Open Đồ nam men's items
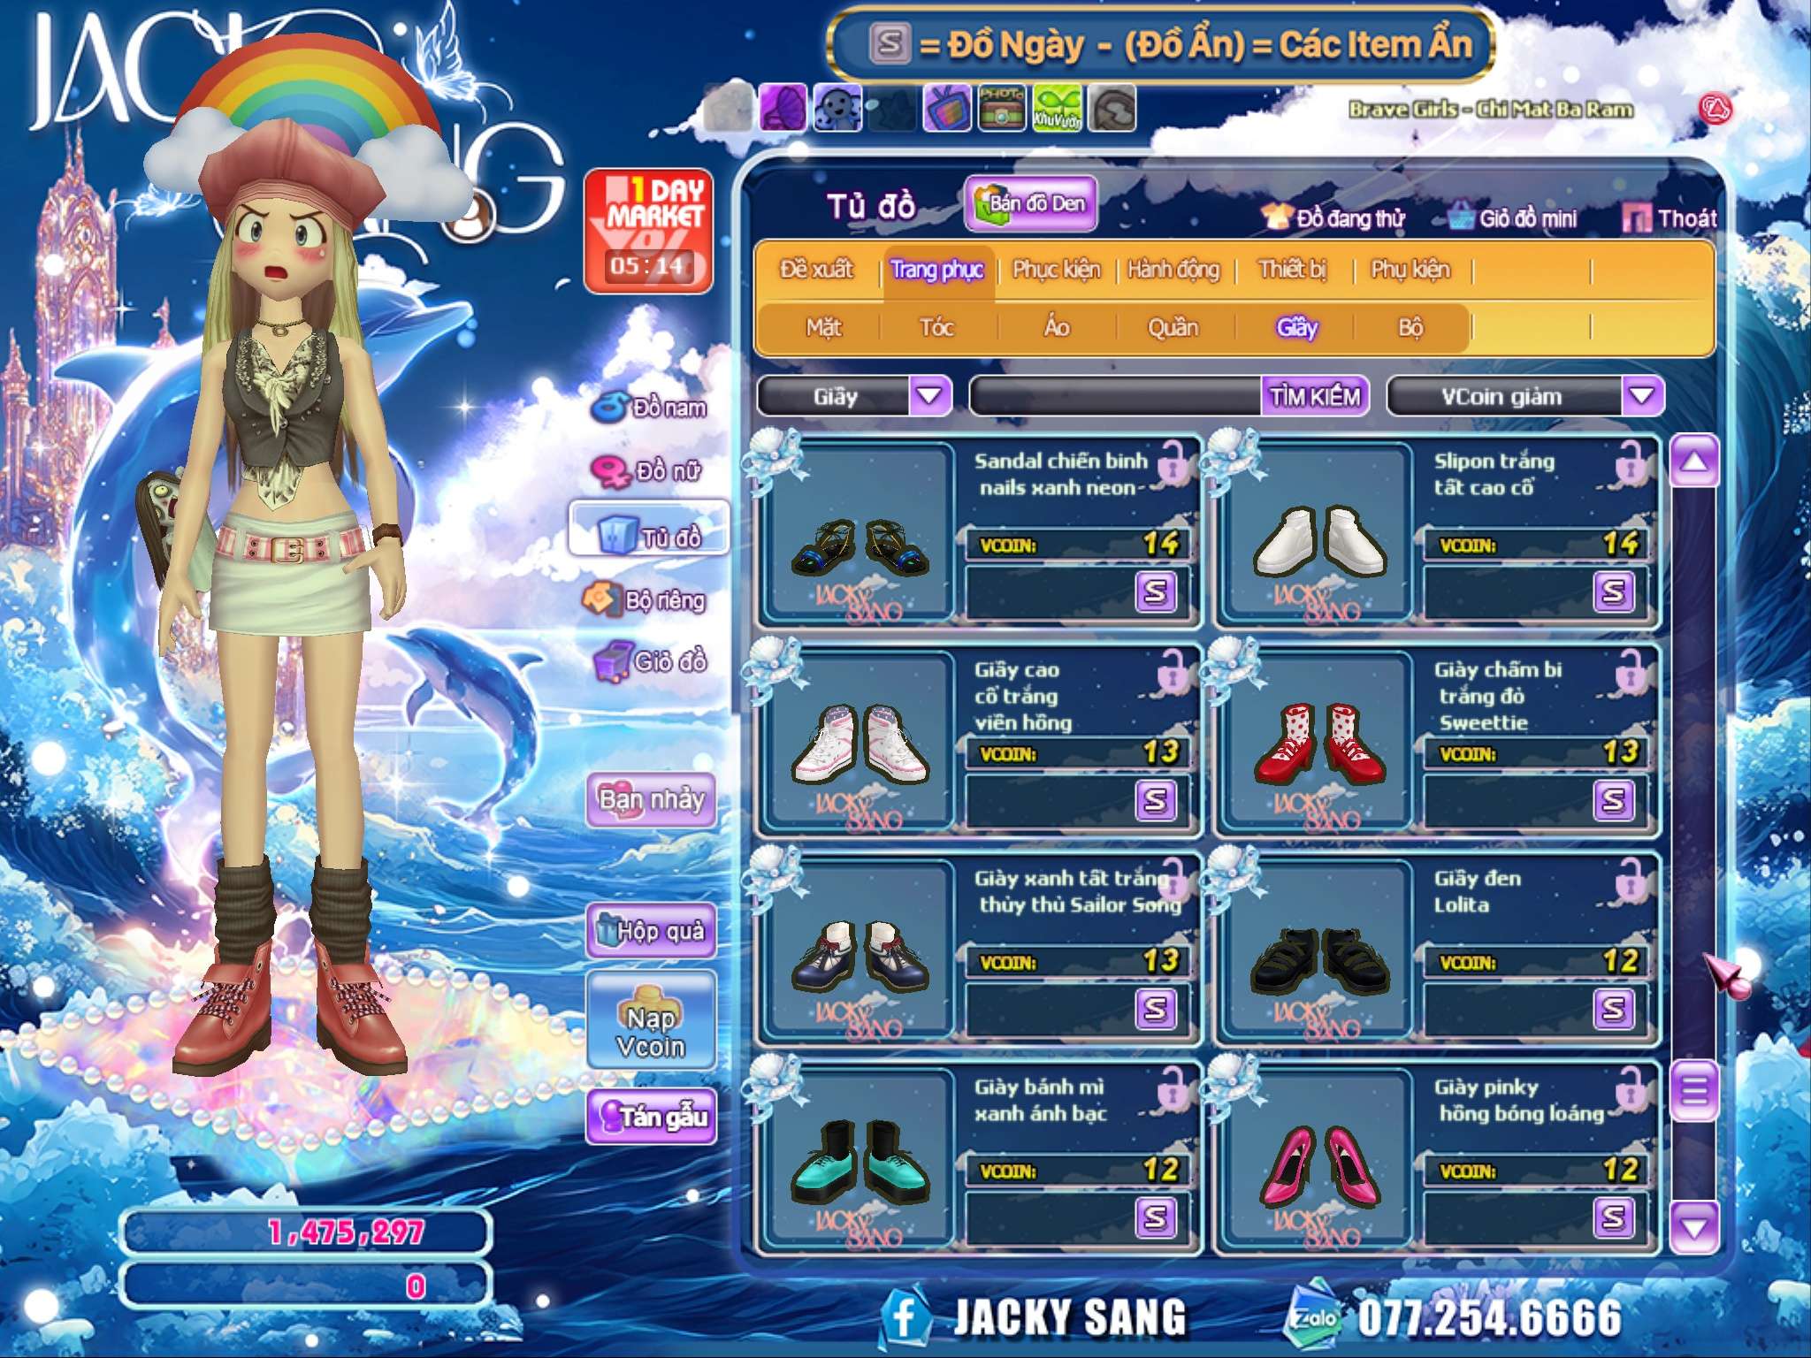 pyautogui.click(x=649, y=408)
